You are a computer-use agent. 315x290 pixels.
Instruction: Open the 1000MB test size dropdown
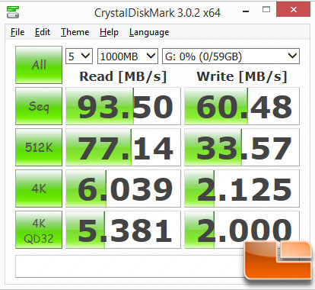point(128,56)
